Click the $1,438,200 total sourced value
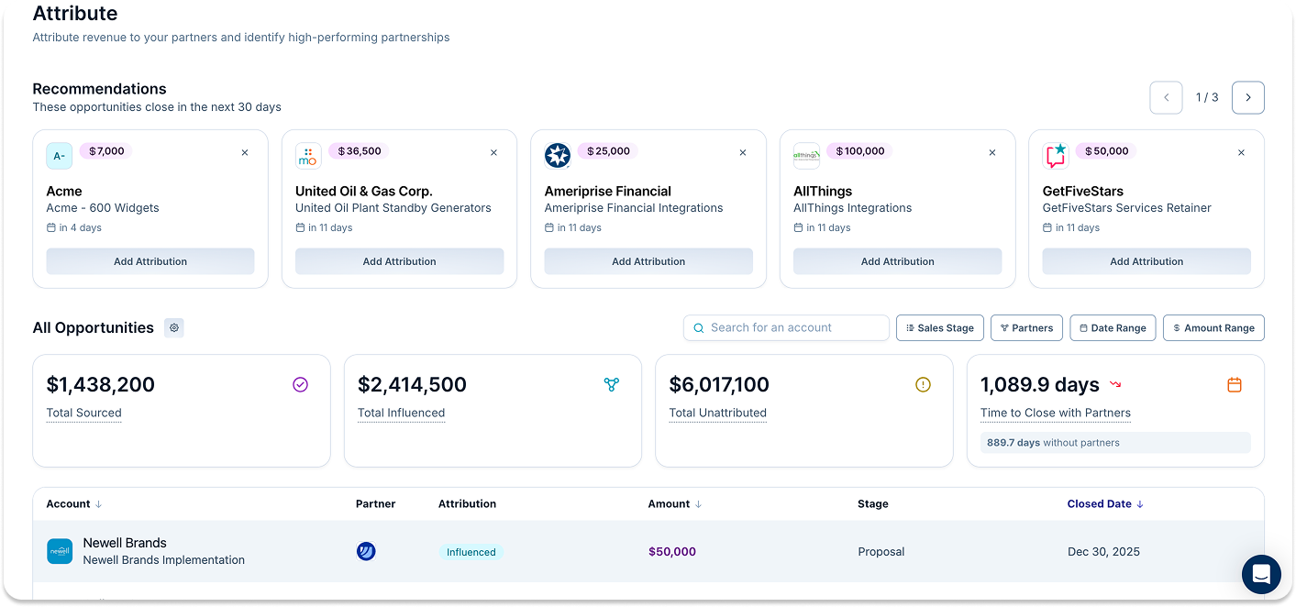This screenshot has height=607, width=1296. [x=101, y=385]
